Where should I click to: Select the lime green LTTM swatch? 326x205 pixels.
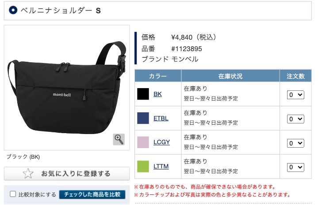click(143, 167)
